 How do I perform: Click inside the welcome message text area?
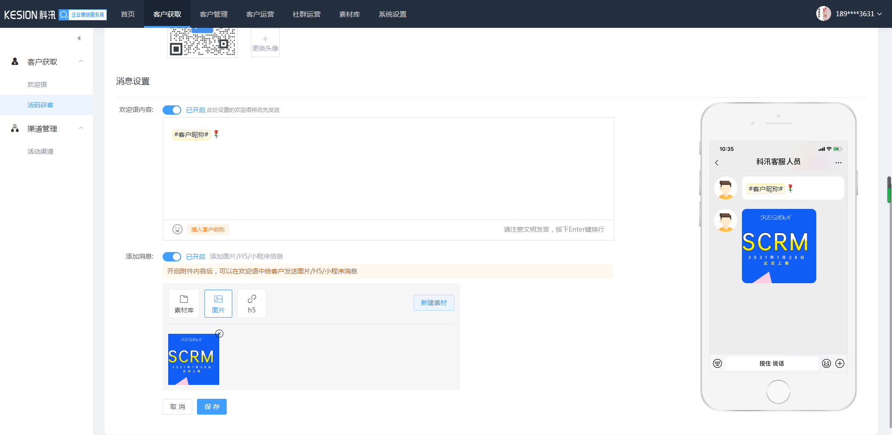(388, 176)
